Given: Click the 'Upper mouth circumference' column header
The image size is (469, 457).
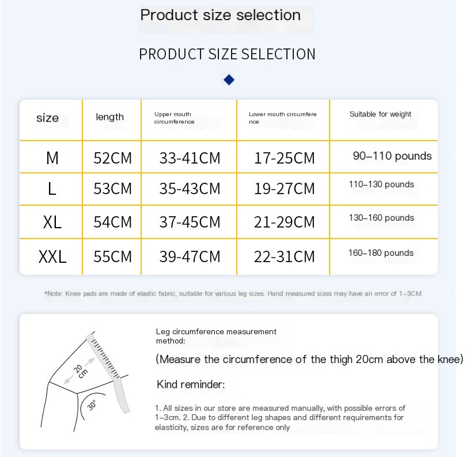Looking at the screenshot, I should [174, 118].
